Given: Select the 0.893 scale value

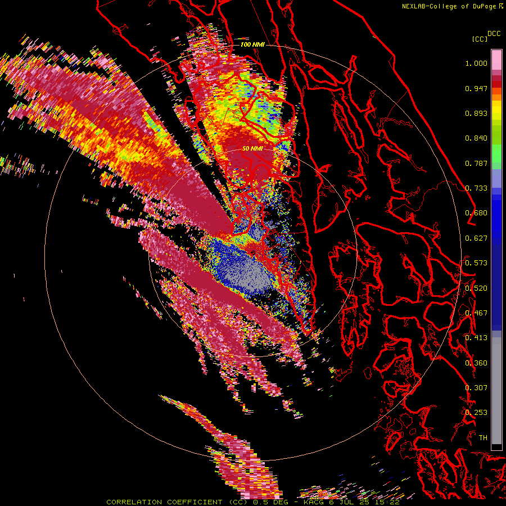Looking at the screenshot, I should tap(476, 113).
